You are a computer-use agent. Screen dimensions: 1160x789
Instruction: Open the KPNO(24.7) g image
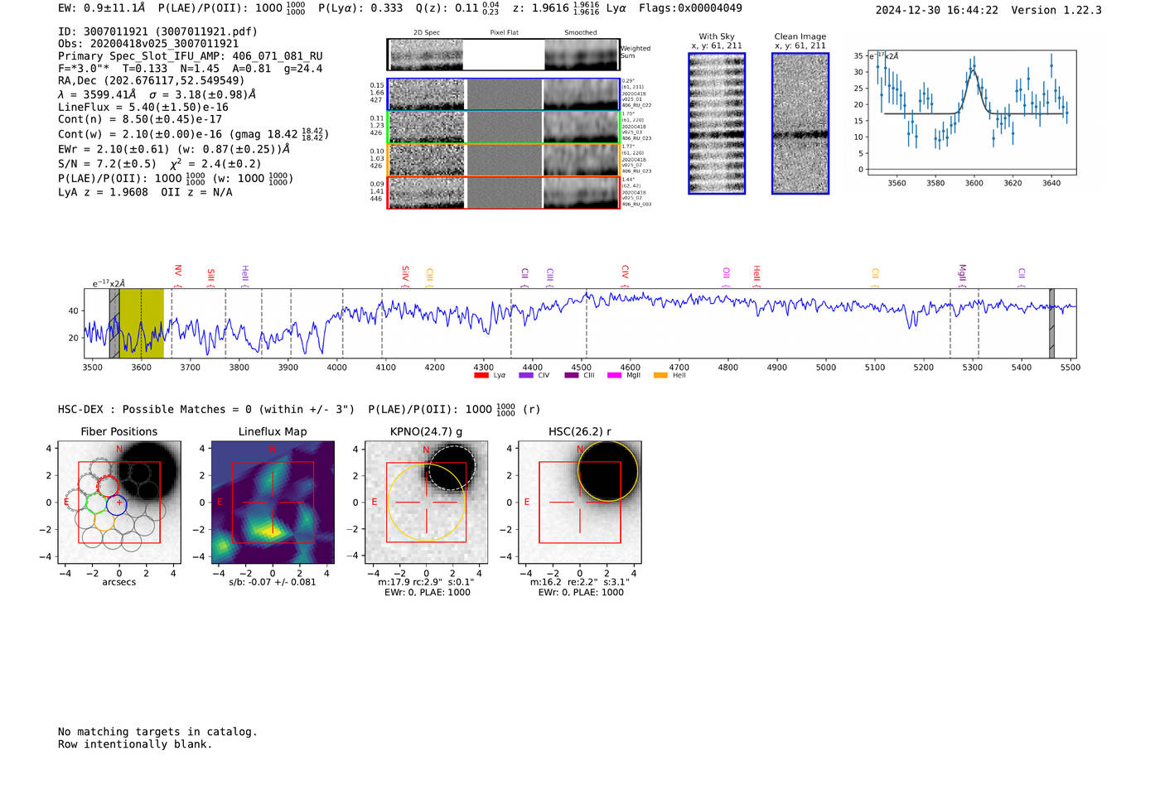coord(426,502)
